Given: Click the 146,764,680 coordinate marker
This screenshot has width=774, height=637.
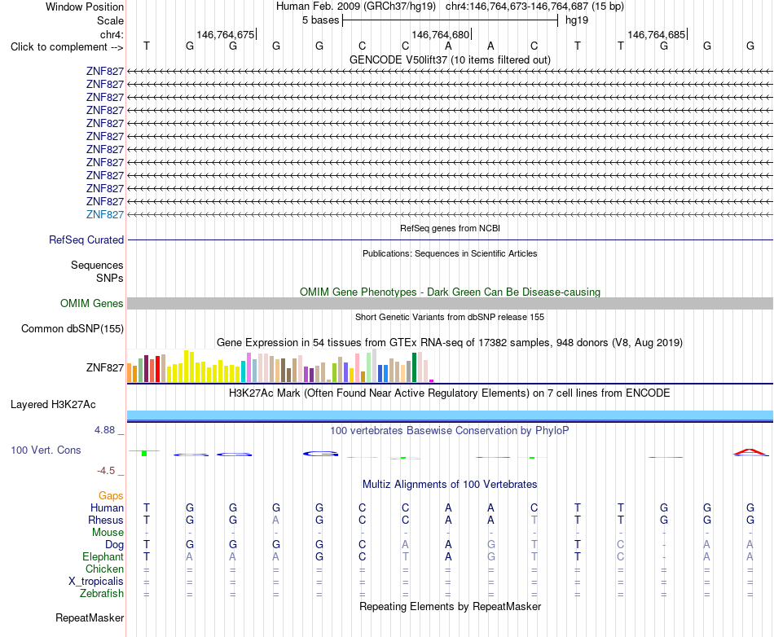Looking at the screenshot, I should (x=441, y=34).
